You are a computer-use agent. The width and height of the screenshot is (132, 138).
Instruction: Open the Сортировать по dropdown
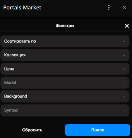pyautogui.click(x=65, y=41)
